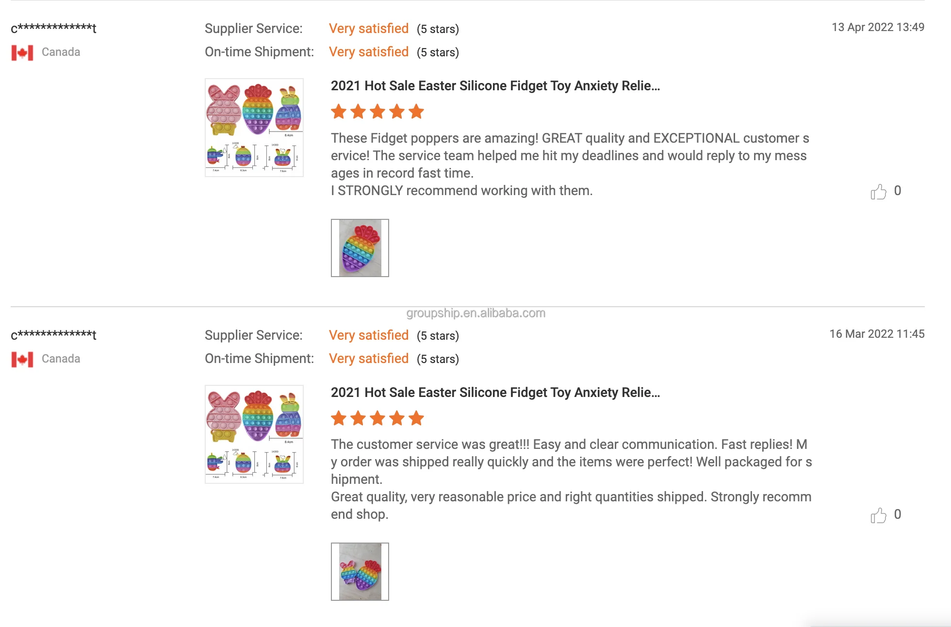This screenshot has width=951, height=627.
Task: Click bottom review's On-time Shipment "Very satisfied" rating
Action: [x=369, y=359]
